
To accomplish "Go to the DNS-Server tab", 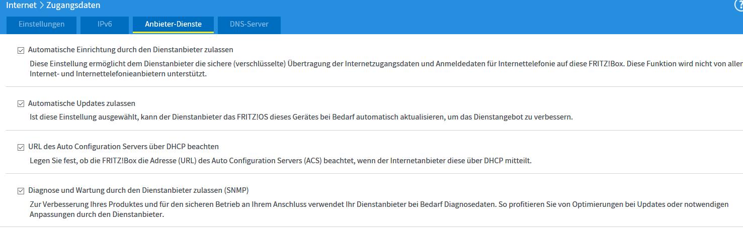I will [249, 24].
